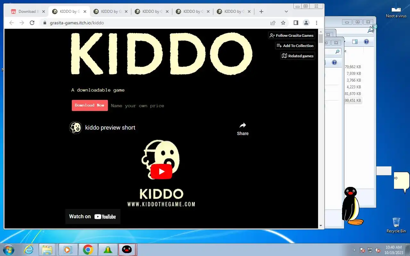Toggle preview pane in rear Explorer window
This screenshot has height=256, width=410.
tap(355, 42)
